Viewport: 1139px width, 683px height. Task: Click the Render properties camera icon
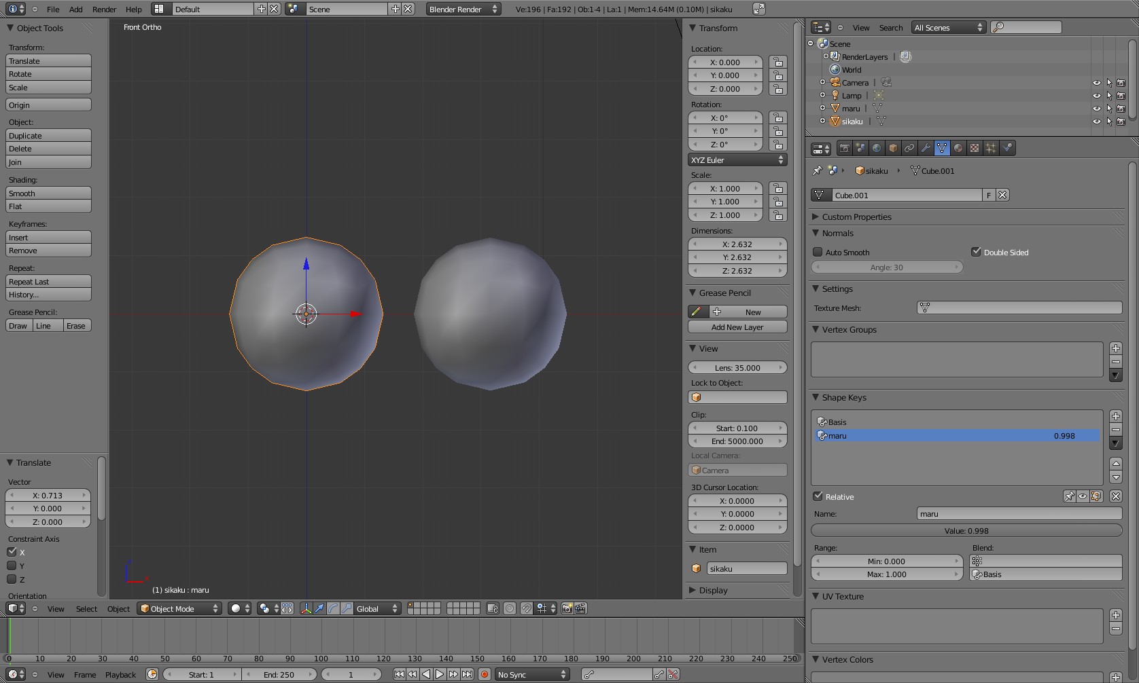pos(845,148)
